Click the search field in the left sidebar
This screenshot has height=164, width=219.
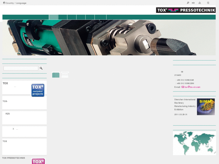pyautogui.click(x=21, y=68)
